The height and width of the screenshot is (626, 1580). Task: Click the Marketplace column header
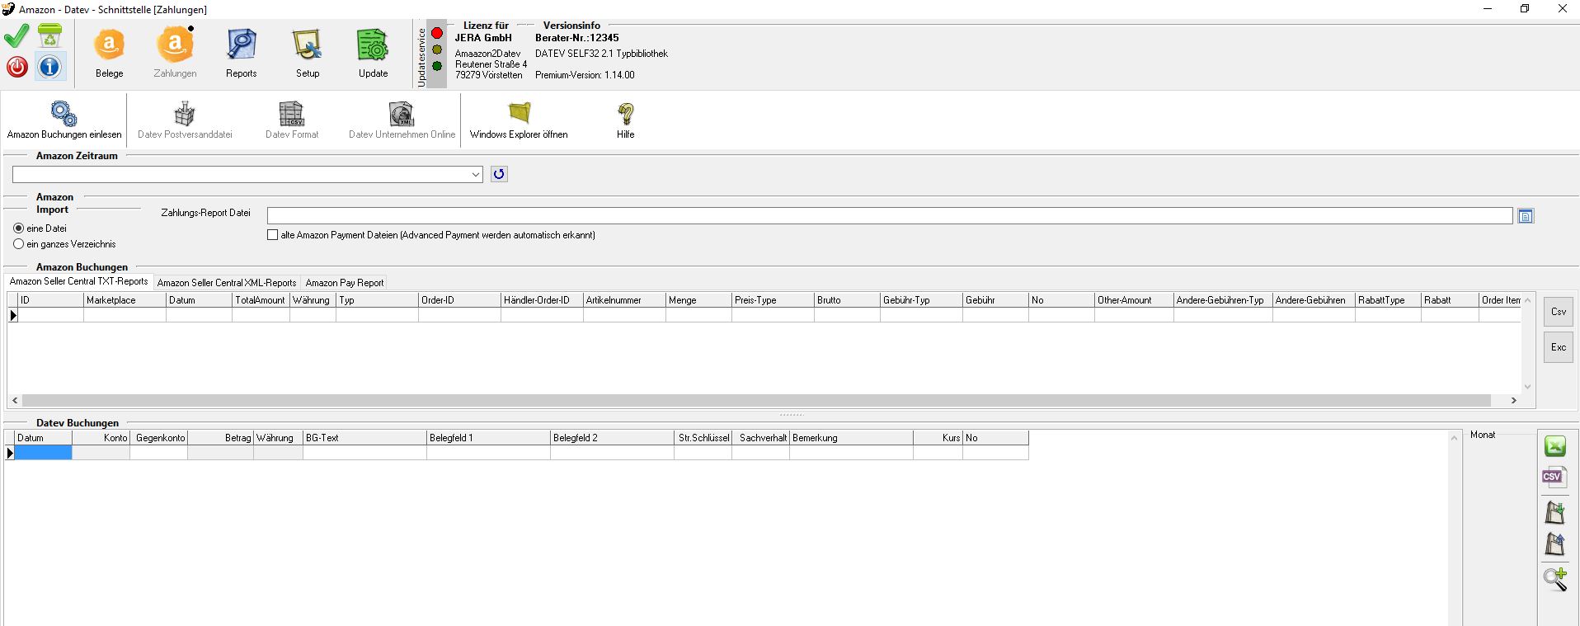(125, 300)
